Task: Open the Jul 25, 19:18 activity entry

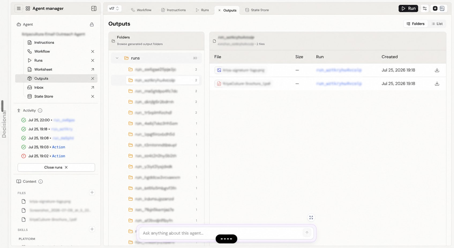Action: point(47,129)
